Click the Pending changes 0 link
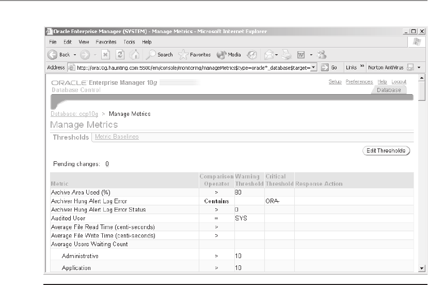 pos(107,164)
